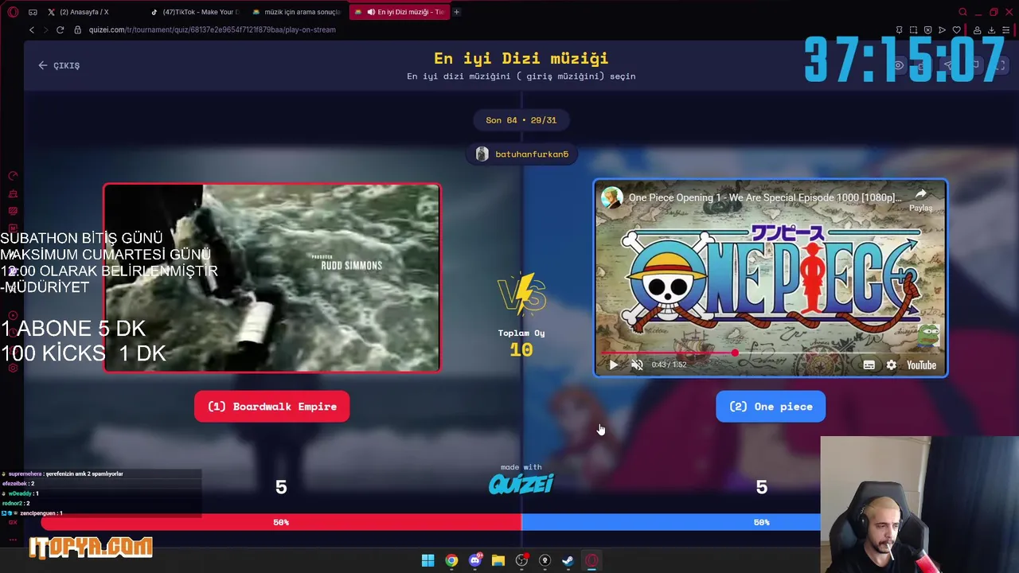The image size is (1019, 573).
Task: Open File Explorer from the taskbar
Action: 498,560
